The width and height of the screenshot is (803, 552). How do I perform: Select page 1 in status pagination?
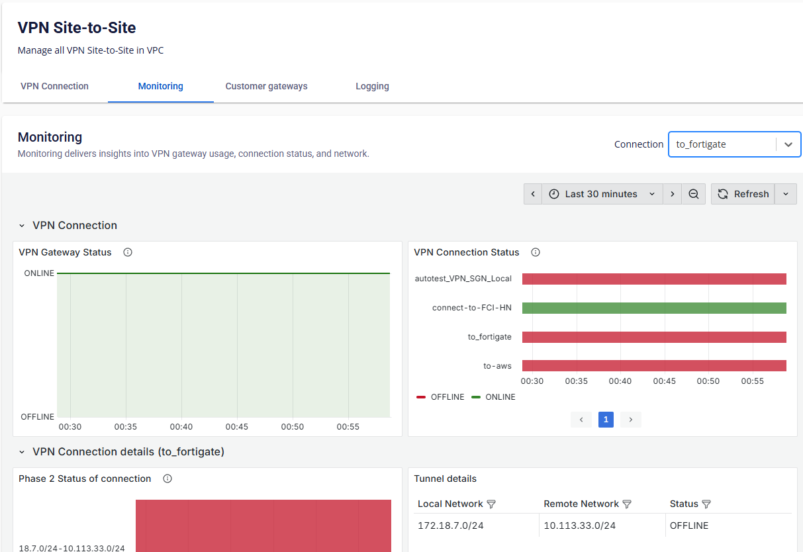606,420
